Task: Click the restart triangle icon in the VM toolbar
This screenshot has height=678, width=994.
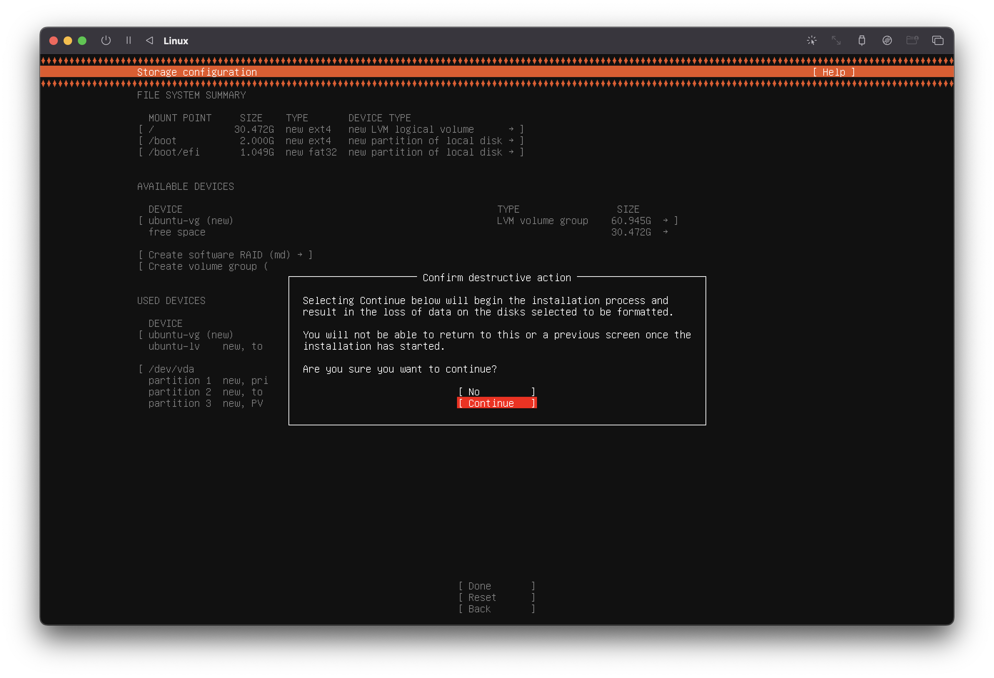Action: click(149, 41)
